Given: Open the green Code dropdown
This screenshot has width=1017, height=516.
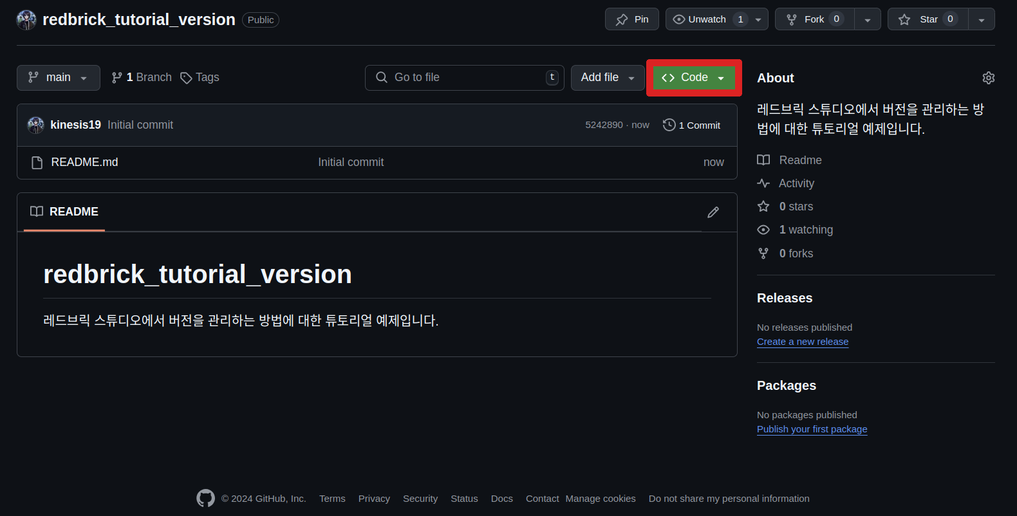Looking at the screenshot, I should tap(694, 78).
